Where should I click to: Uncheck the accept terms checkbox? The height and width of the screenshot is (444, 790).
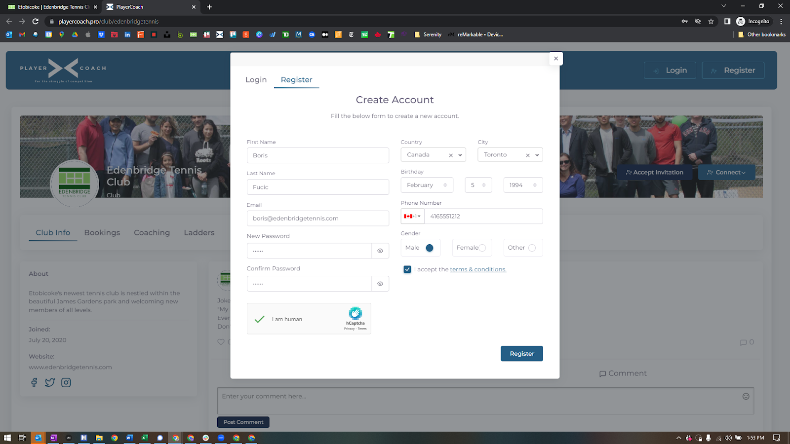click(x=407, y=269)
